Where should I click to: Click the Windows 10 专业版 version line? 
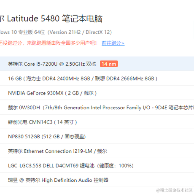click(56, 32)
